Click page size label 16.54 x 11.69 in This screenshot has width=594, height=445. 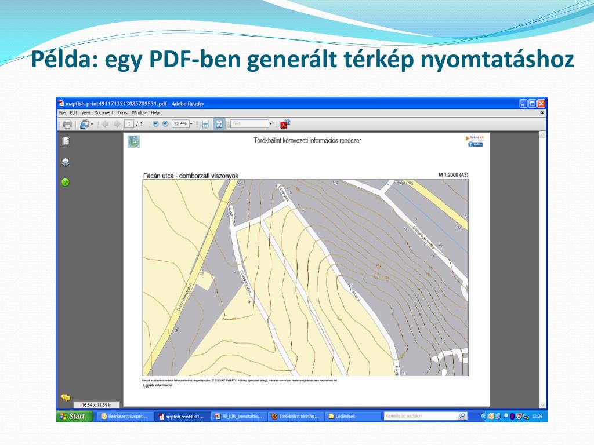click(x=97, y=405)
